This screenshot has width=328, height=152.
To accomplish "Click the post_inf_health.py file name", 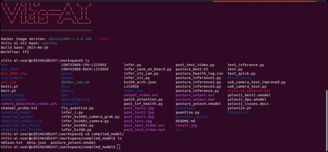I will click(143, 104).
